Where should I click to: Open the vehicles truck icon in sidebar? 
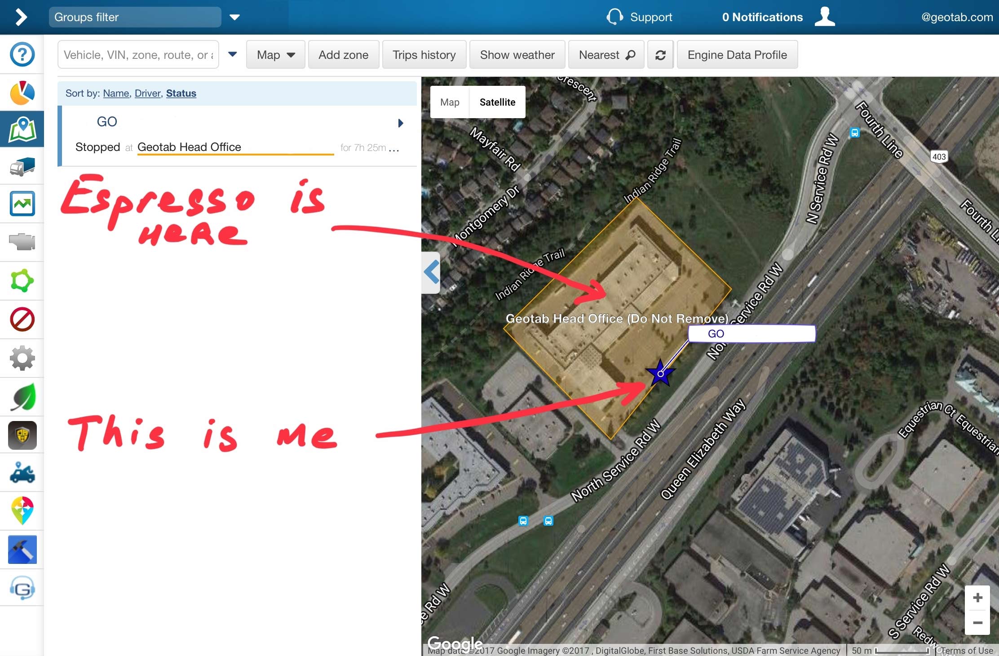pyautogui.click(x=22, y=167)
